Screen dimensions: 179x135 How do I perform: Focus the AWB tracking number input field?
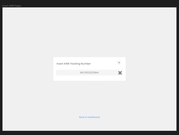pyautogui.click(x=89, y=72)
